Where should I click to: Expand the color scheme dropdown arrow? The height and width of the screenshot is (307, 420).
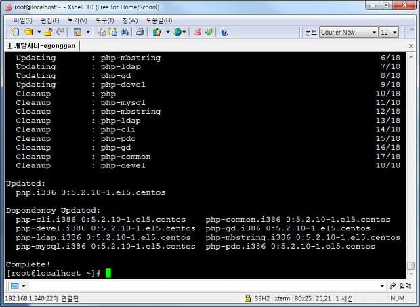point(168,32)
